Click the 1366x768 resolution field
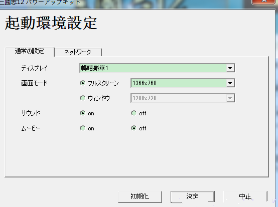 (x=183, y=83)
